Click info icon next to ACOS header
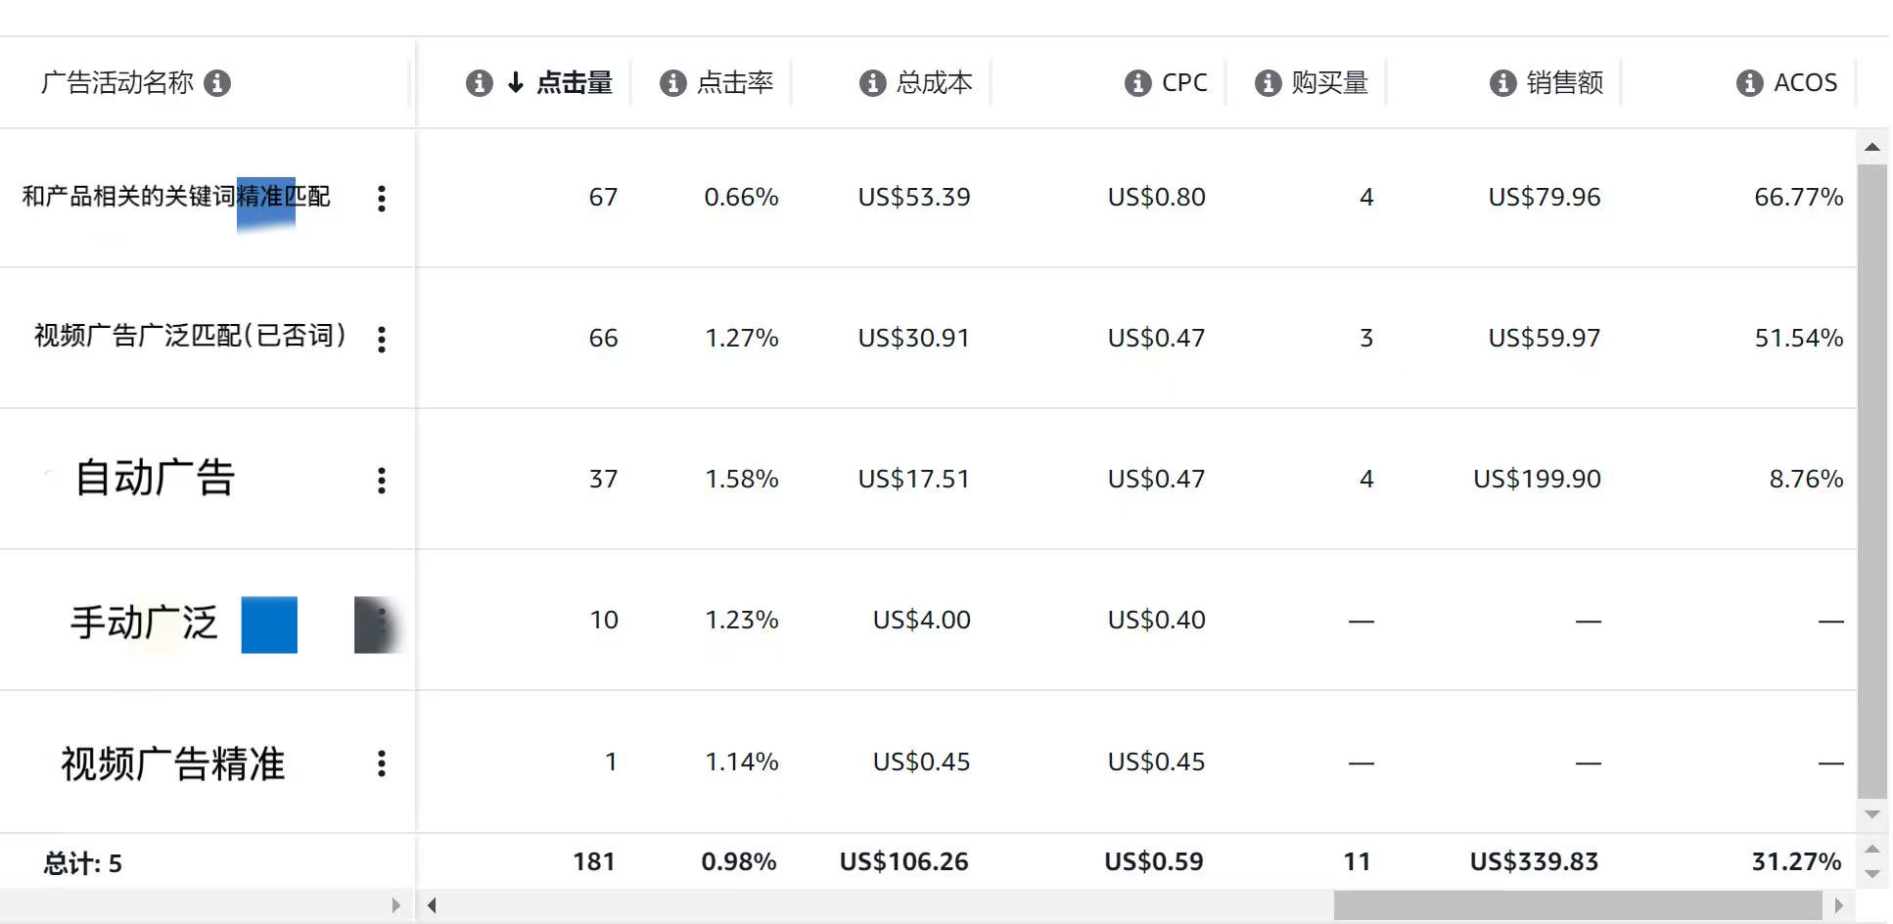Screen dimensions: 1893x924 [1749, 83]
